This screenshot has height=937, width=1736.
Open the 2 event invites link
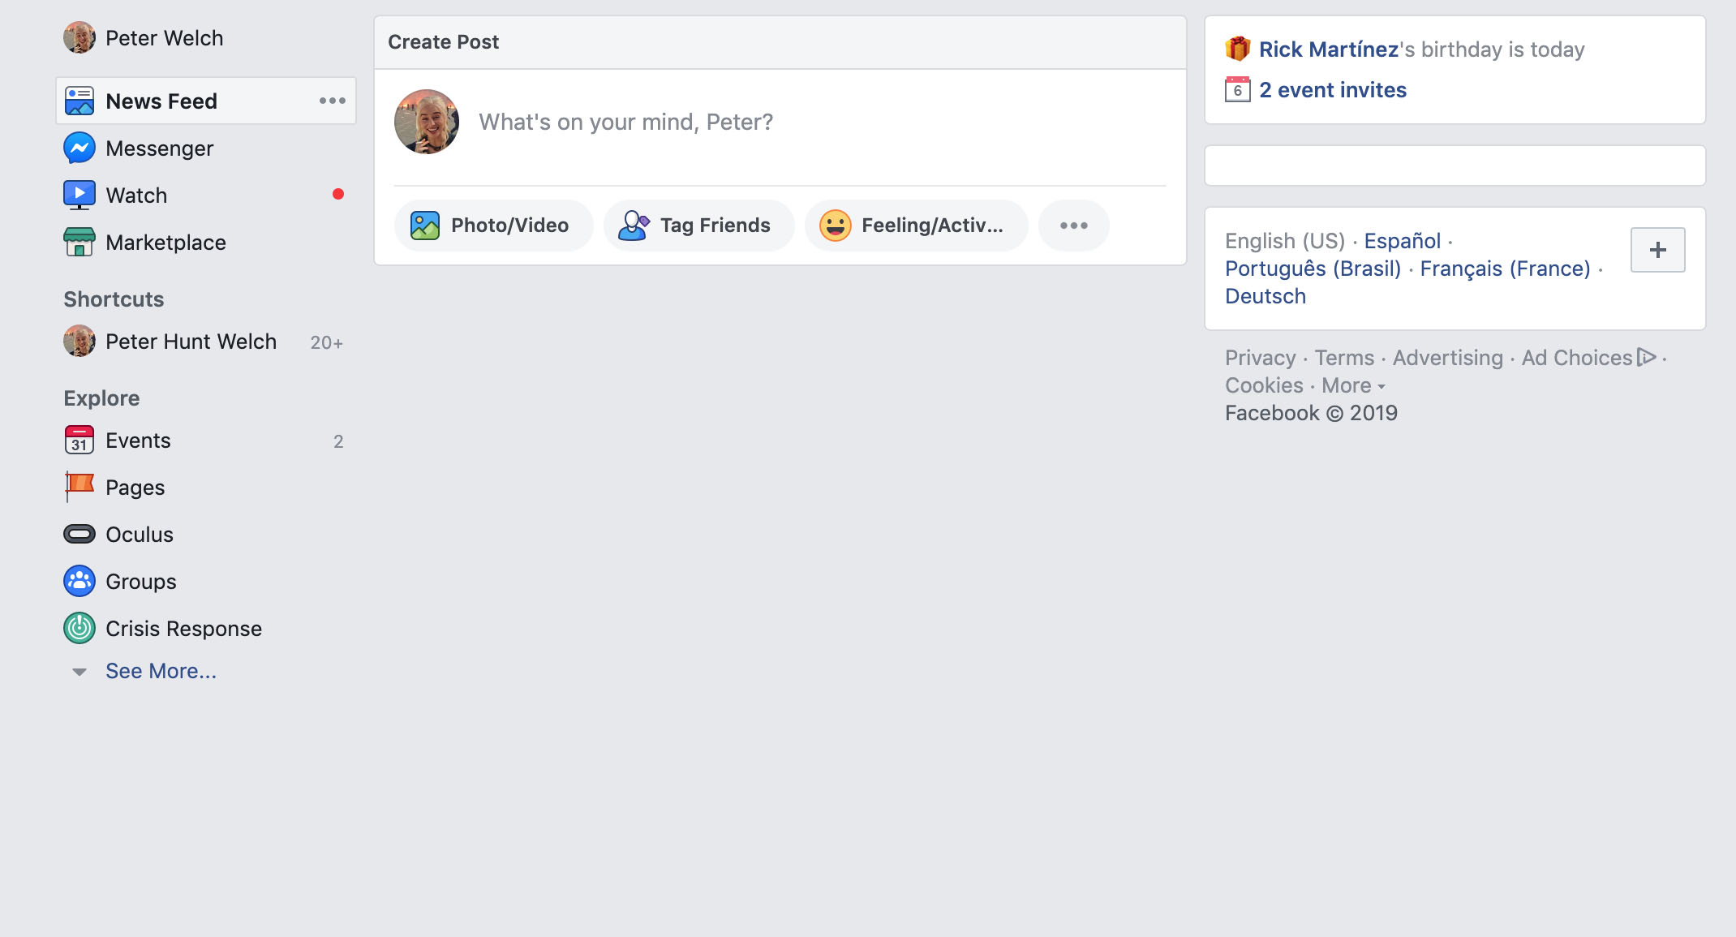[1333, 90]
